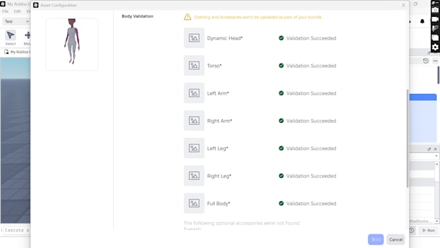Click the Clothing and Accessories warning text

pos(258,17)
